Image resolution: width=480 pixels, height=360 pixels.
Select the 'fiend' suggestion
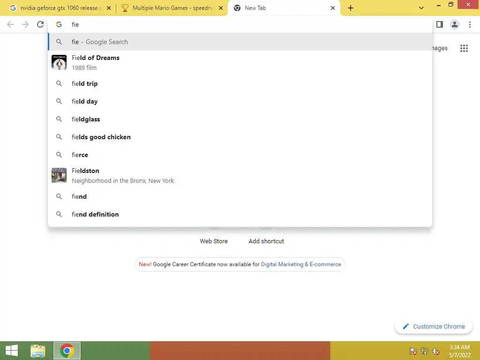pos(240,196)
